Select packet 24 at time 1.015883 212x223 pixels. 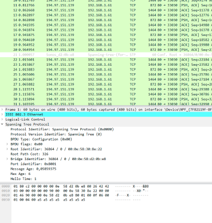point(106,70)
